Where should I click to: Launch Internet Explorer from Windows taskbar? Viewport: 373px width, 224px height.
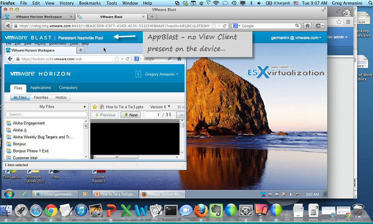click(25, 194)
